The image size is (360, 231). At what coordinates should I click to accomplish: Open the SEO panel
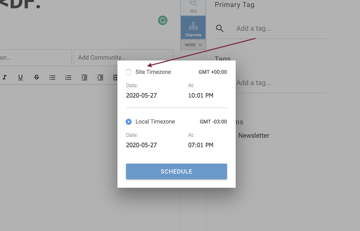click(x=193, y=7)
